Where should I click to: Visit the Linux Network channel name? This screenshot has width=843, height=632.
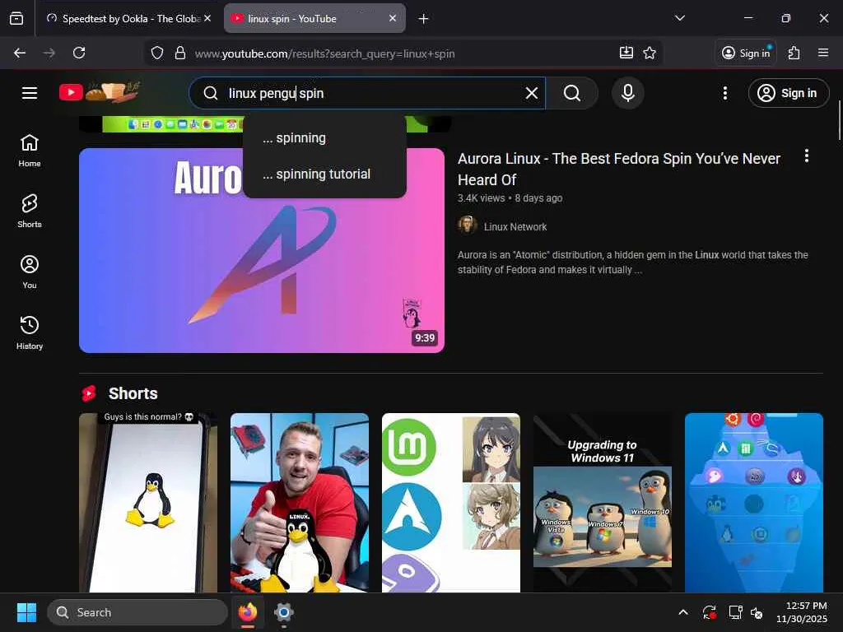click(x=515, y=227)
